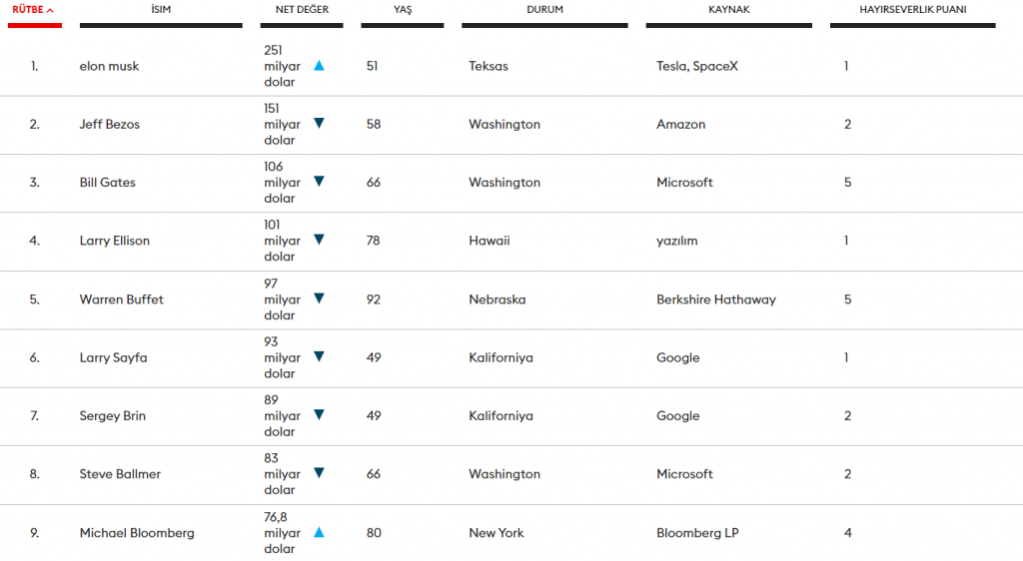Click the down arrow in Warren Buffet's row
The height and width of the screenshot is (561, 1023).
point(319,298)
